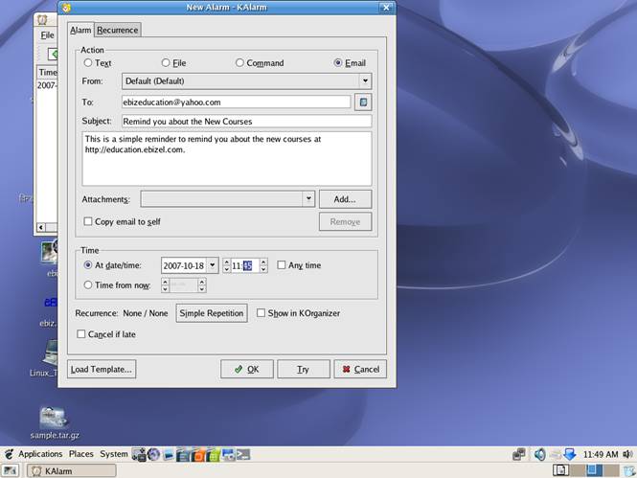This screenshot has height=478, width=637.
Task: Click the KAlarm icon in the dialog title bar
Action: (65, 8)
